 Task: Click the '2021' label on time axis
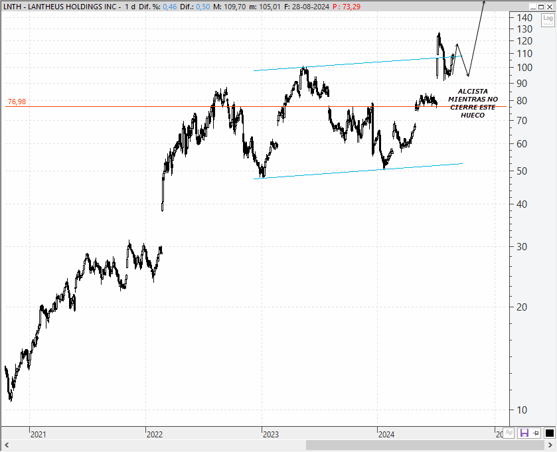point(39,435)
